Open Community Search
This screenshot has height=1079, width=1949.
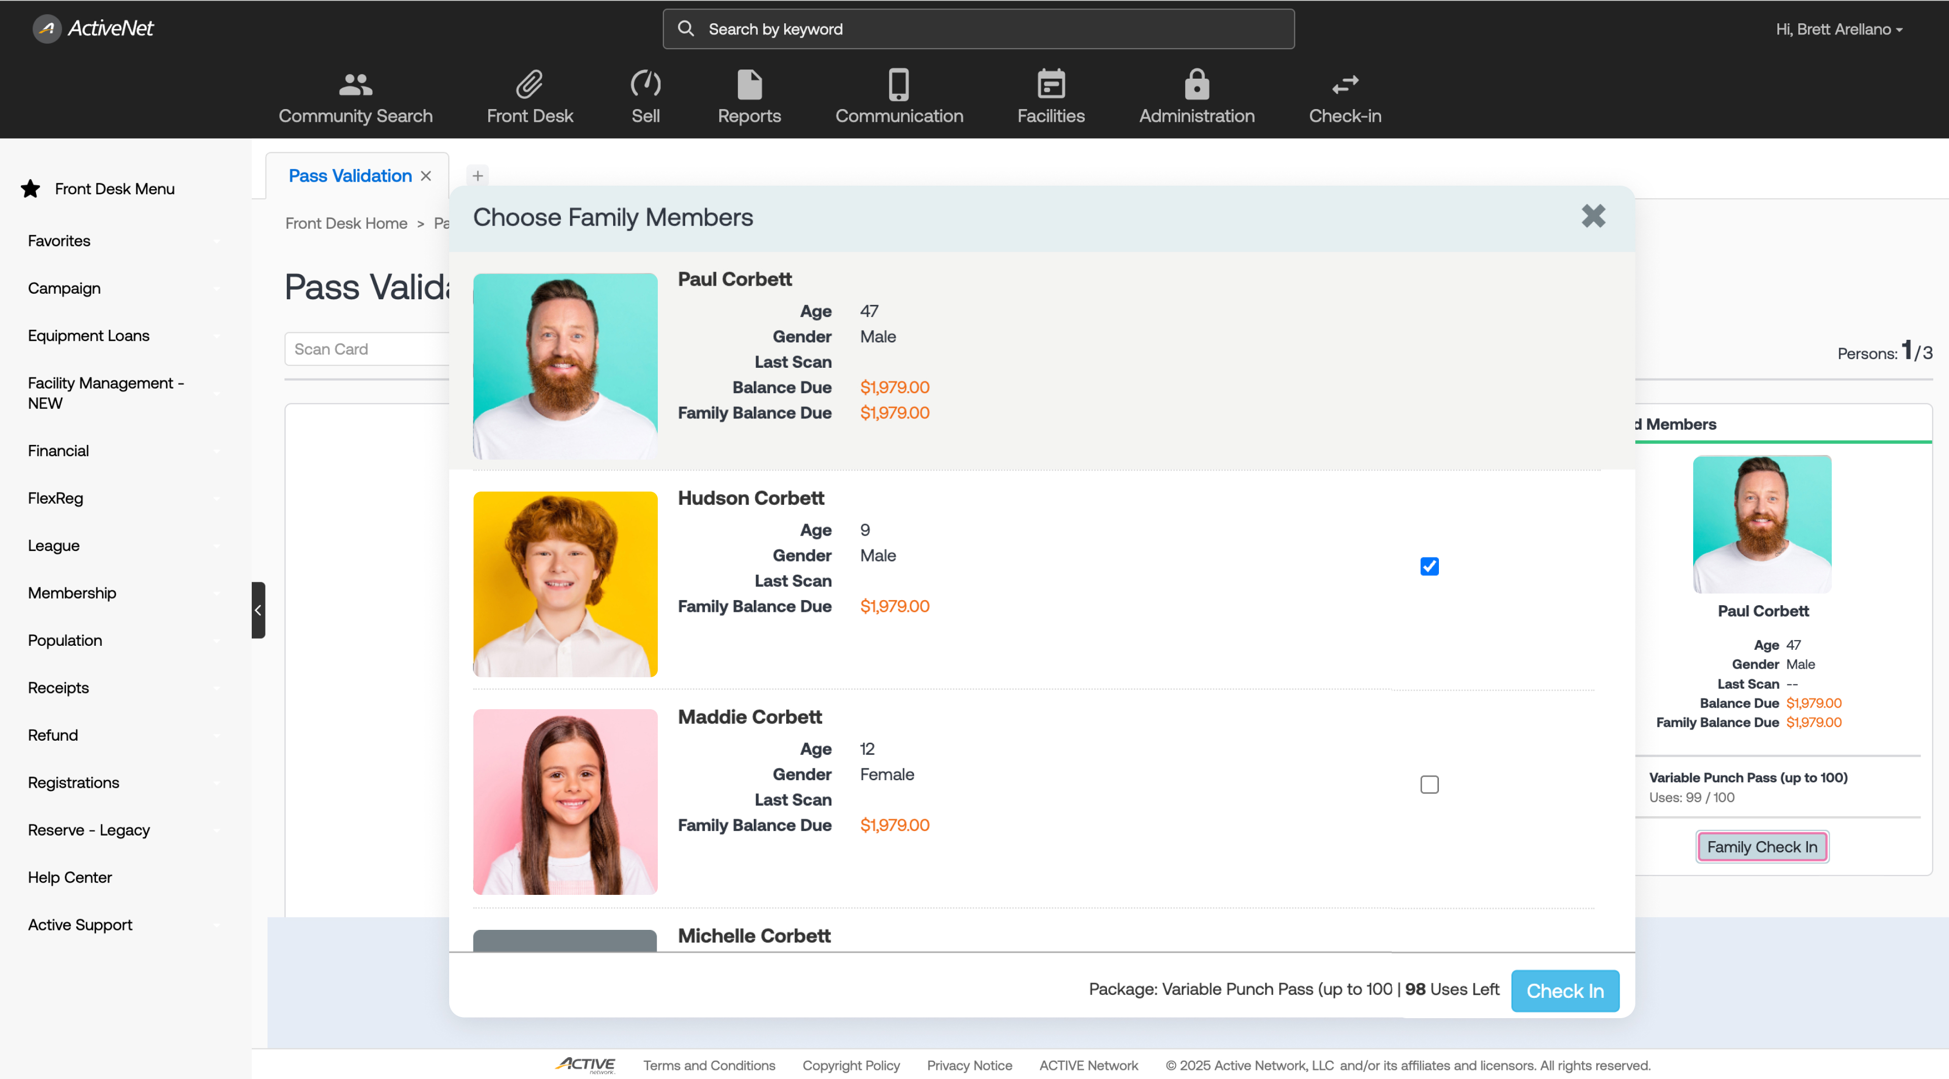pos(356,96)
